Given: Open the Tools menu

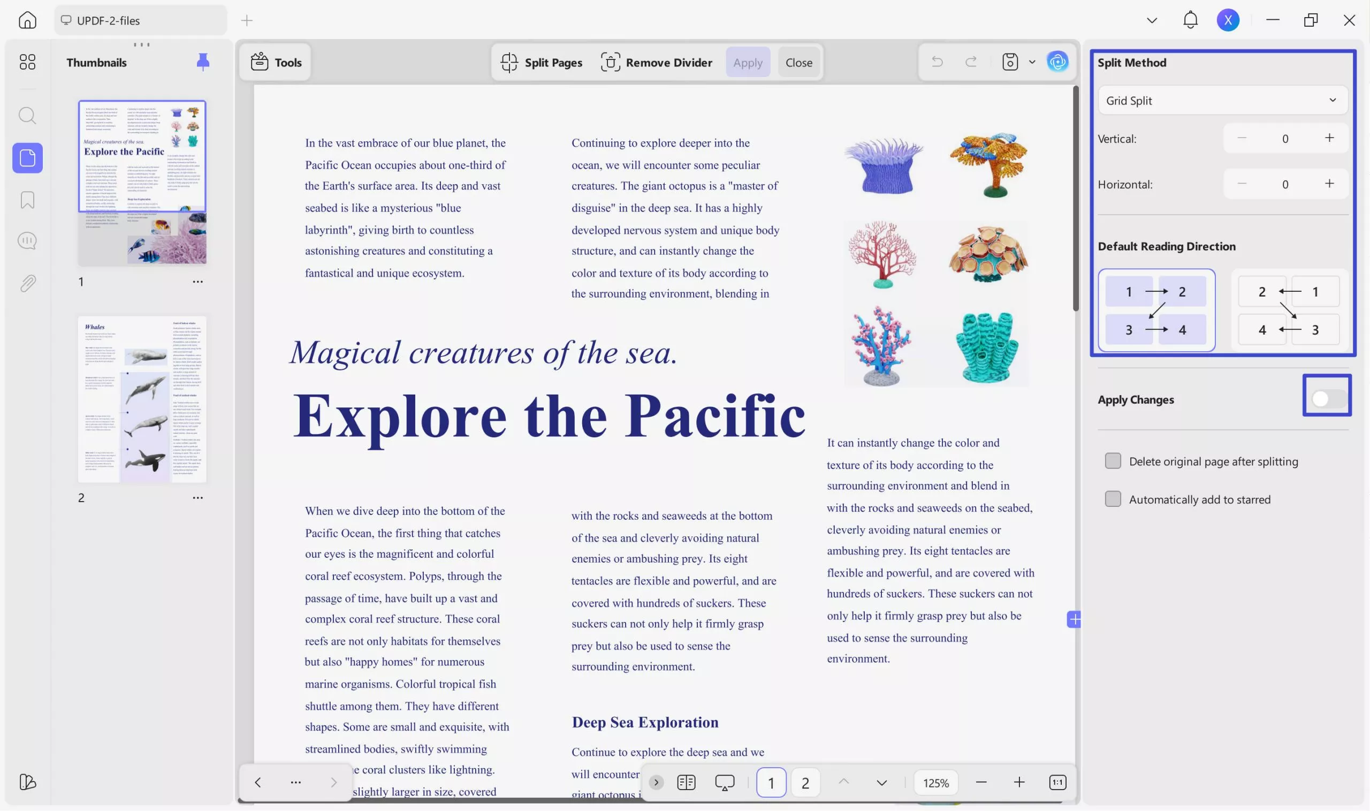Looking at the screenshot, I should click(276, 62).
